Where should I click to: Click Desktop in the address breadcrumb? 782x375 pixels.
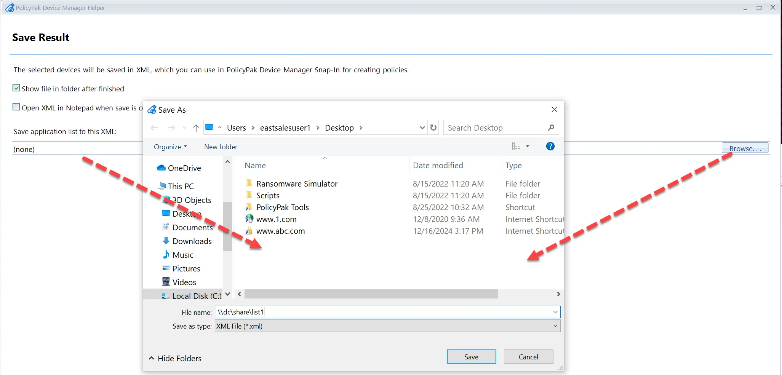click(x=339, y=128)
